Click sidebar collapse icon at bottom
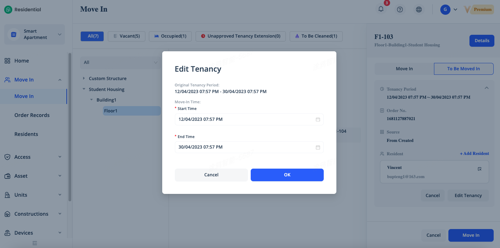The image size is (500, 248). coord(35,243)
